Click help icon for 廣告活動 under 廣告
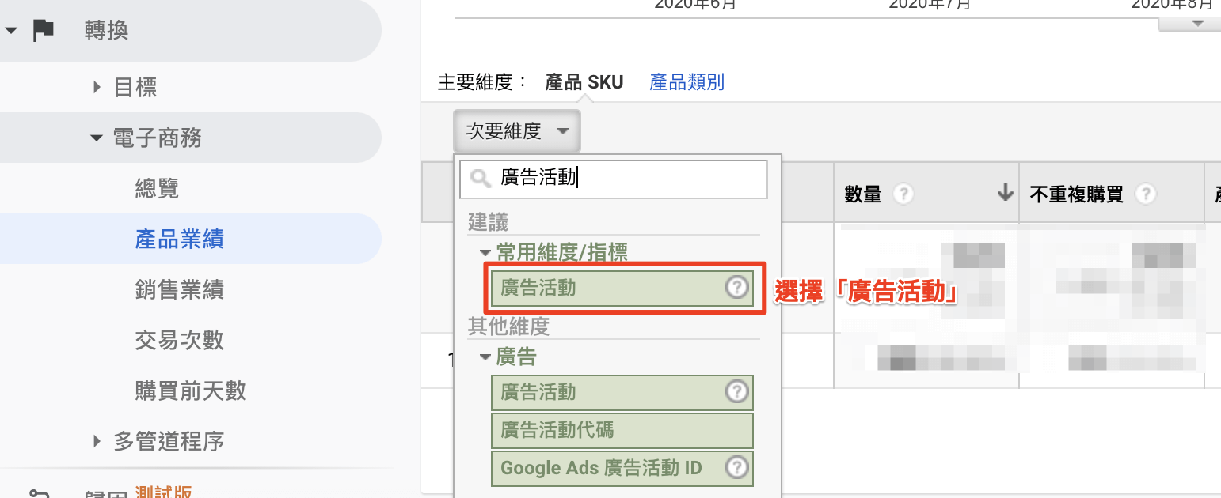Image resolution: width=1221 pixels, height=498 pixels. 737,392
